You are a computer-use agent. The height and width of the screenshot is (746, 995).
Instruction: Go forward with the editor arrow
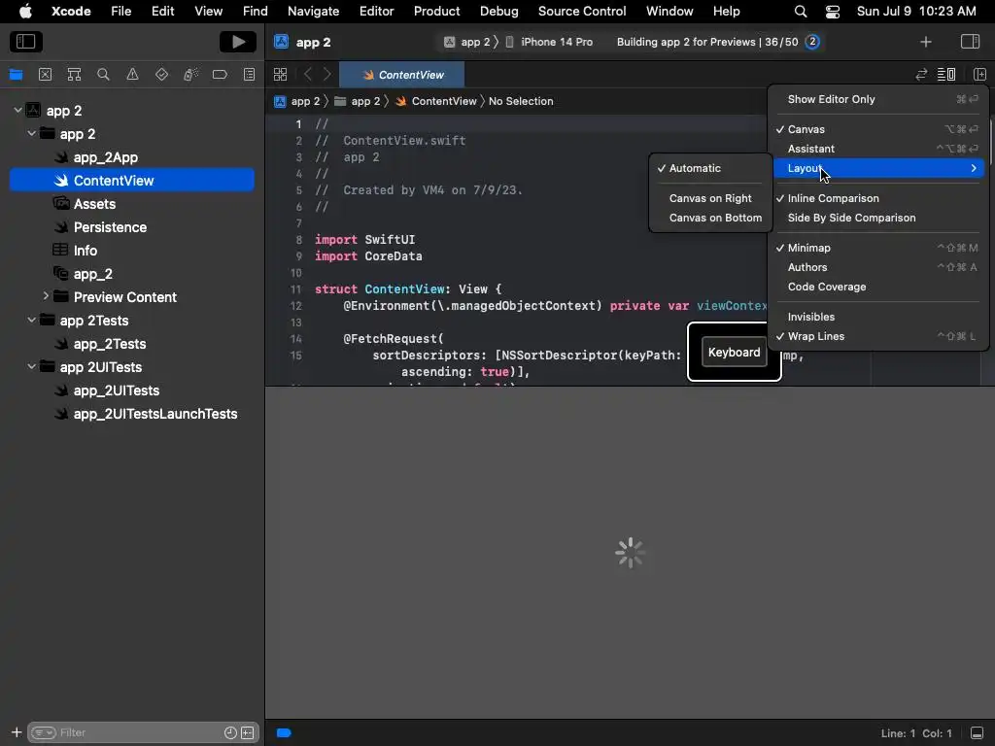[326, 75]
